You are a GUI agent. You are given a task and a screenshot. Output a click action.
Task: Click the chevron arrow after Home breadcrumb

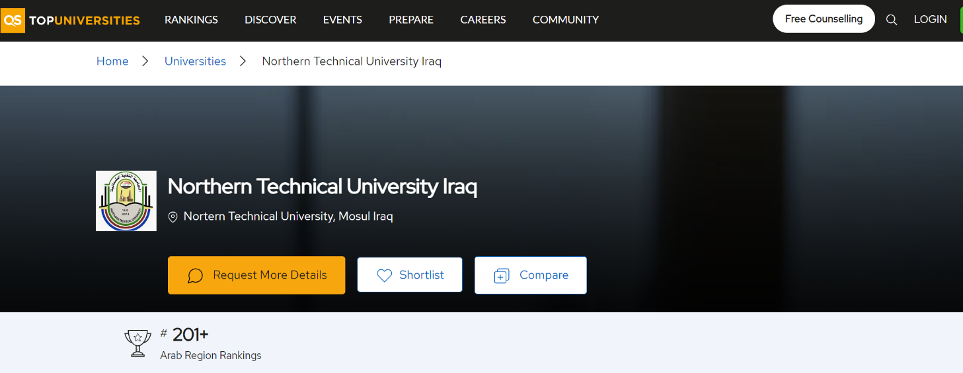[145, 61]
